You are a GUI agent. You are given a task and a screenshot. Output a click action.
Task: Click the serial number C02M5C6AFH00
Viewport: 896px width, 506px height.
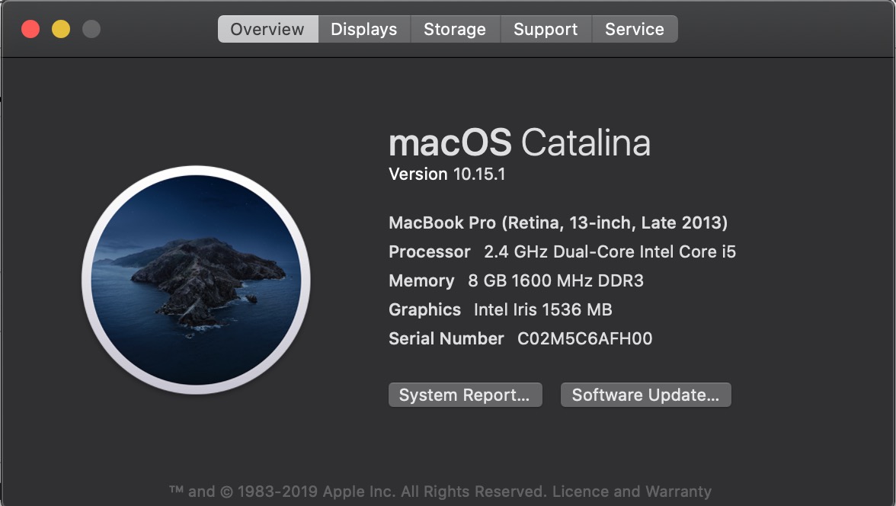coord(584,339)
